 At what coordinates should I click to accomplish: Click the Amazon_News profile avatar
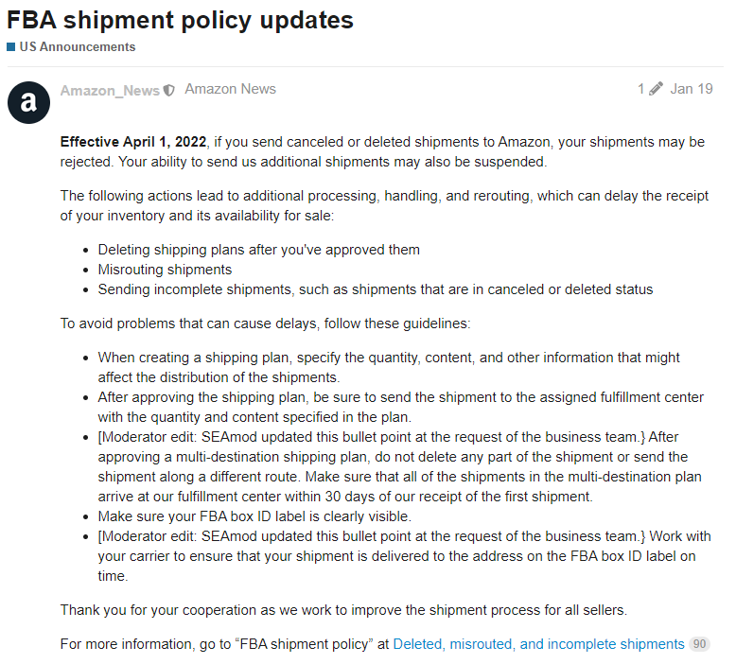(28, 102)
